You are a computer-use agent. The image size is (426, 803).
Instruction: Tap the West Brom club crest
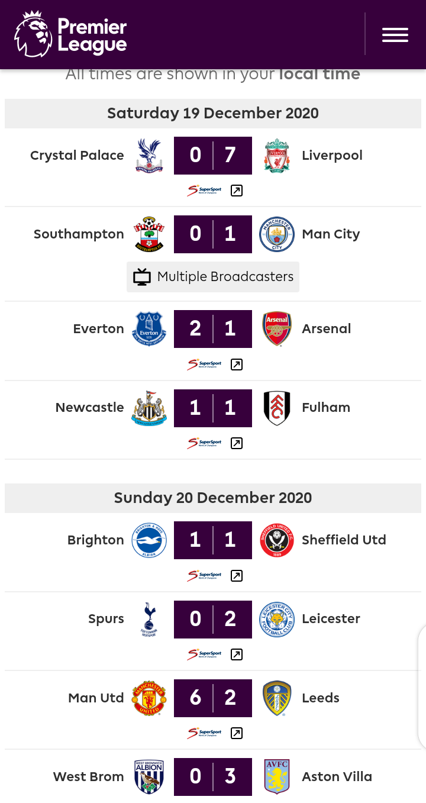(x=149, y=777)
